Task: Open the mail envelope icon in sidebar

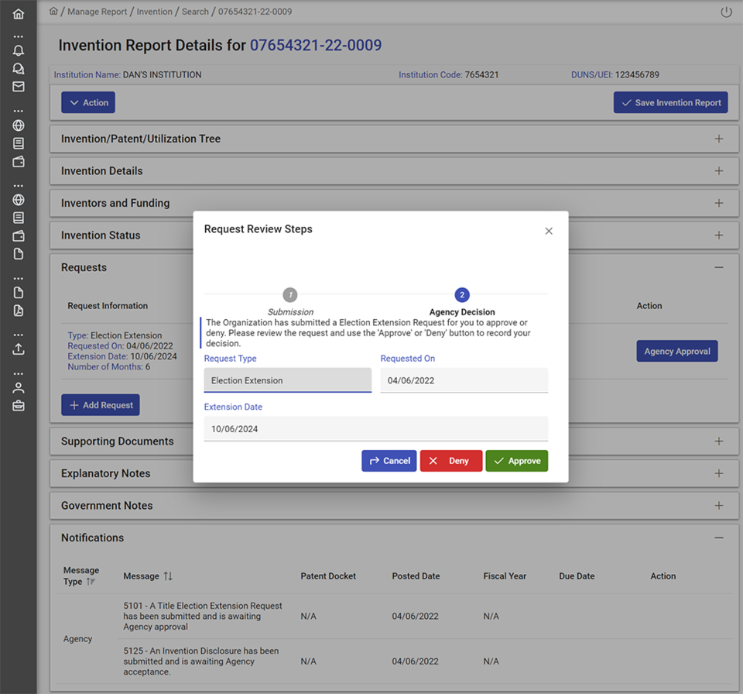Action: tap(19, 87)
